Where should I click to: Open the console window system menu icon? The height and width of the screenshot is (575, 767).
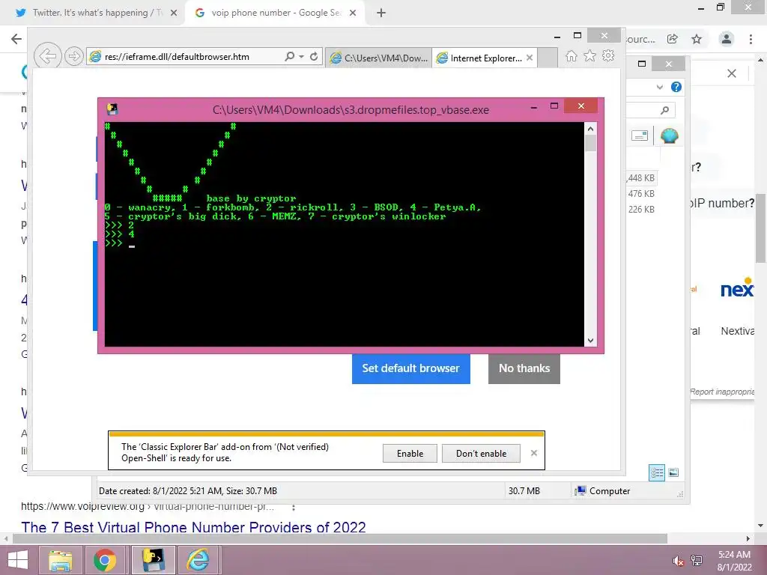click(112, 109)
